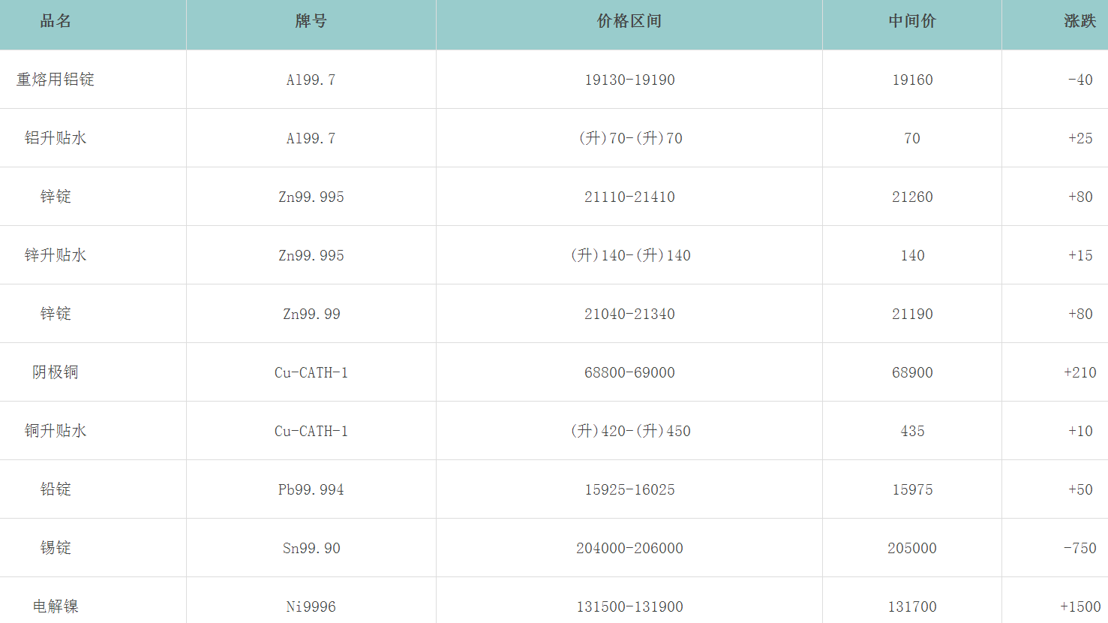Click the 品名 column header
The image size is (1108, 623).
coord(56,21)
